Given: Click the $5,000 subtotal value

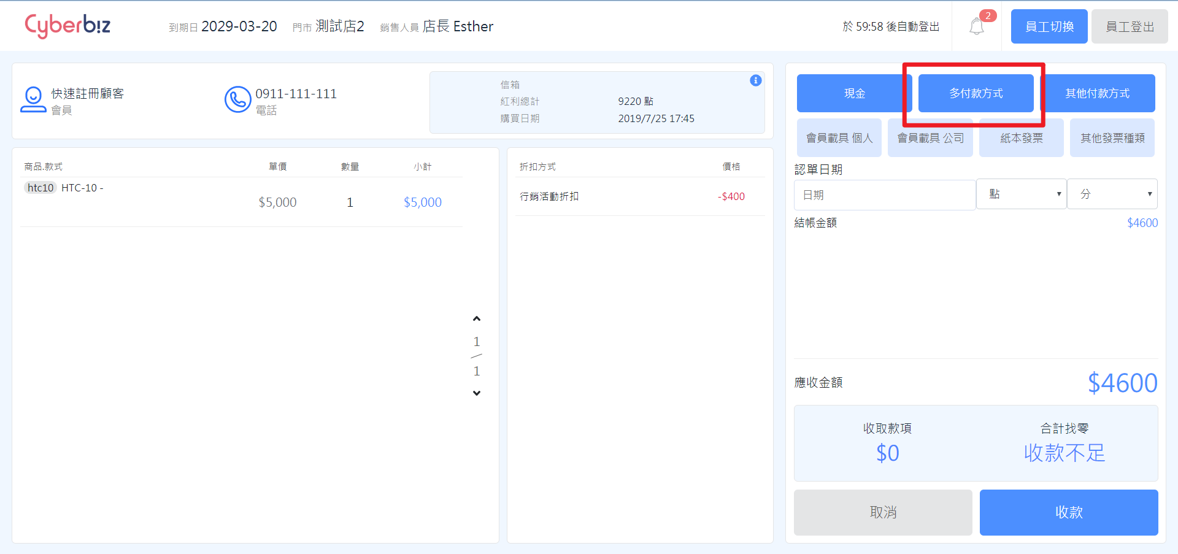Looking at the screenshot, I should click(x=423, y=202).
